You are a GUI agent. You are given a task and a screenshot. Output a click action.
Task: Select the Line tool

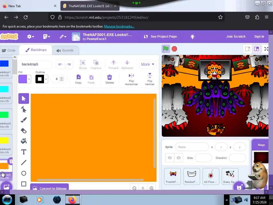(x=24, y=163)
